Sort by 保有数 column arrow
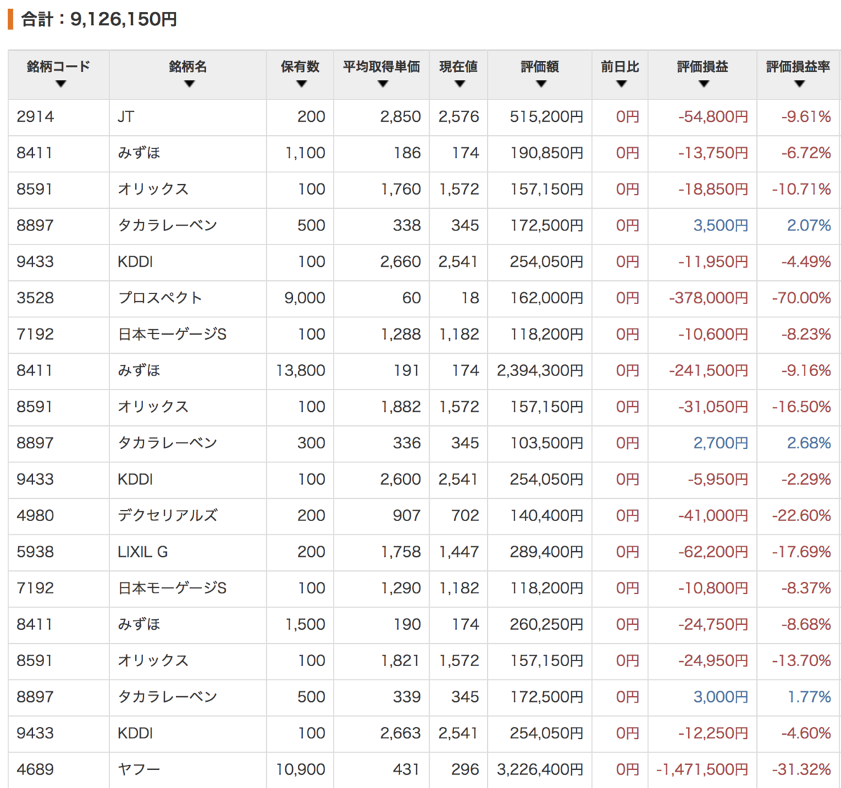Viewport: 841px width, 788px height. 301,84
